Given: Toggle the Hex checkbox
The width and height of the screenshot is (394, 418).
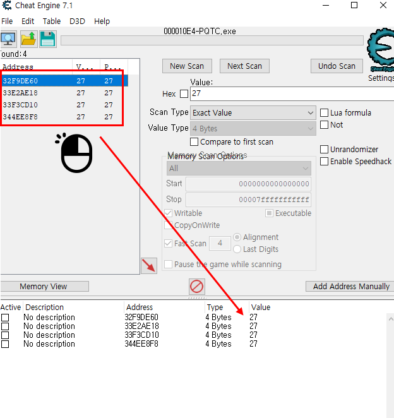Looking at the screenshot, I should coord(184,94).
